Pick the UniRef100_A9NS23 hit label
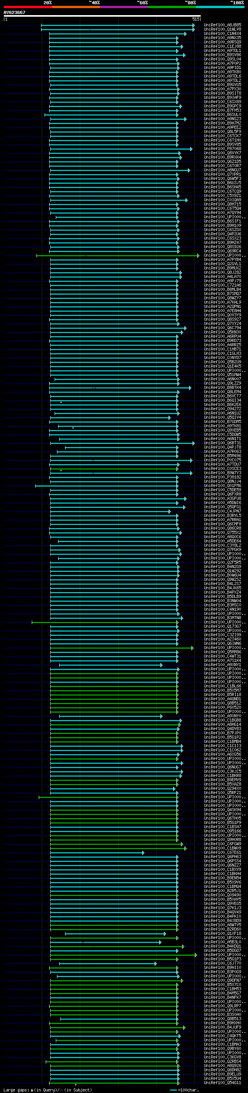The image size is (248, 1093). tap(222, 119)
